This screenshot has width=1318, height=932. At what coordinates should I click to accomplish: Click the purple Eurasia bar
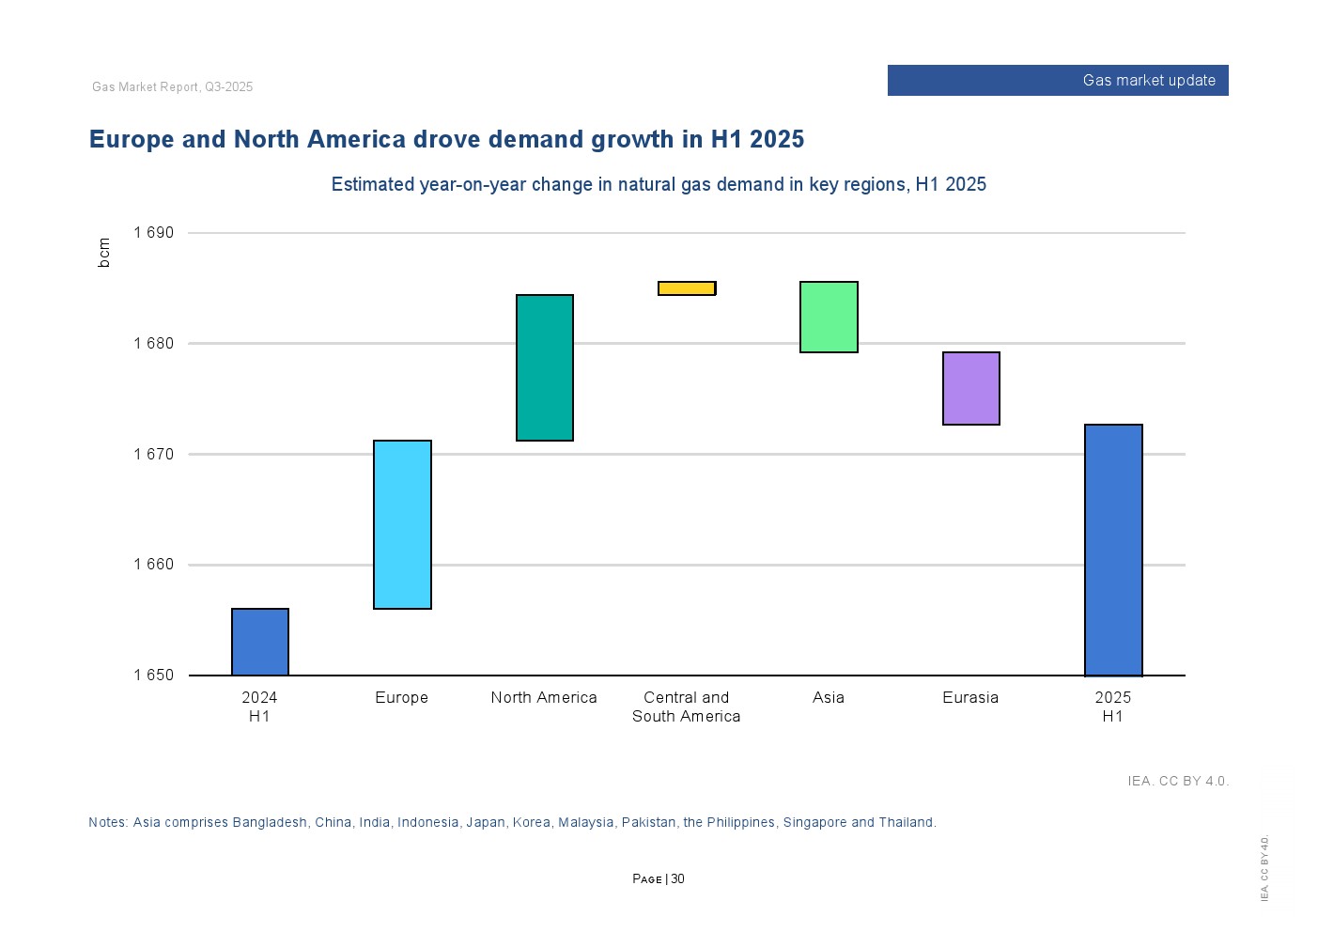click(x=970, y=388)
